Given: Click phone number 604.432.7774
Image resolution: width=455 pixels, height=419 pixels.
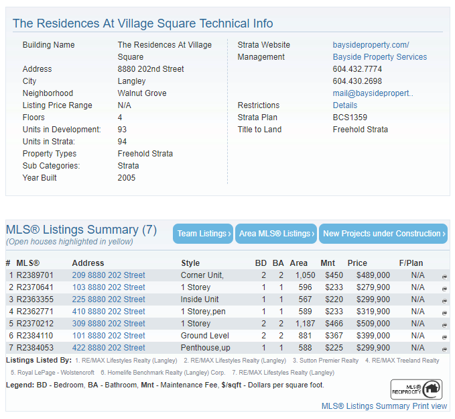Looking at the screenshot, I should (x=357, y=69).
